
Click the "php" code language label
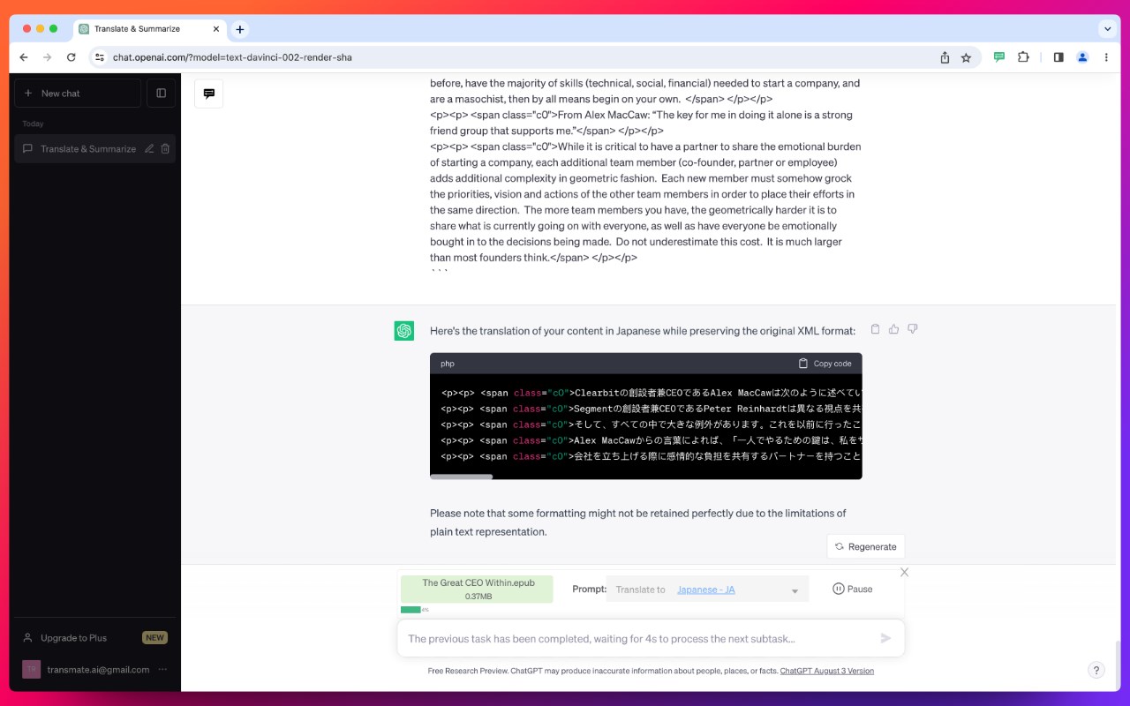point(448,364)
